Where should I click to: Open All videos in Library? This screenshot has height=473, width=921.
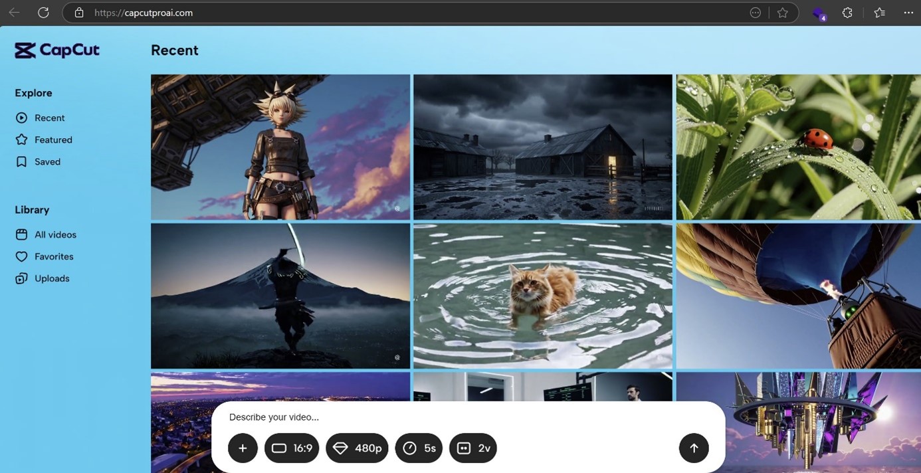pos(46,235)
